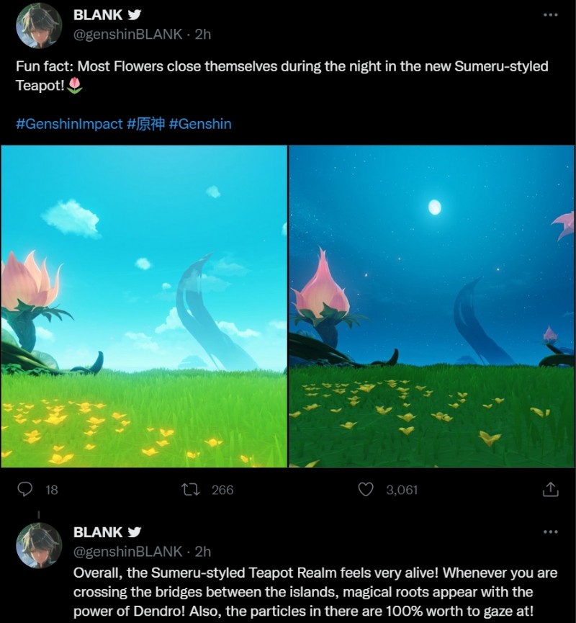Open the share icon on first tweet
This screenshot has height=623, width=576.
click(x=550, y=490)
